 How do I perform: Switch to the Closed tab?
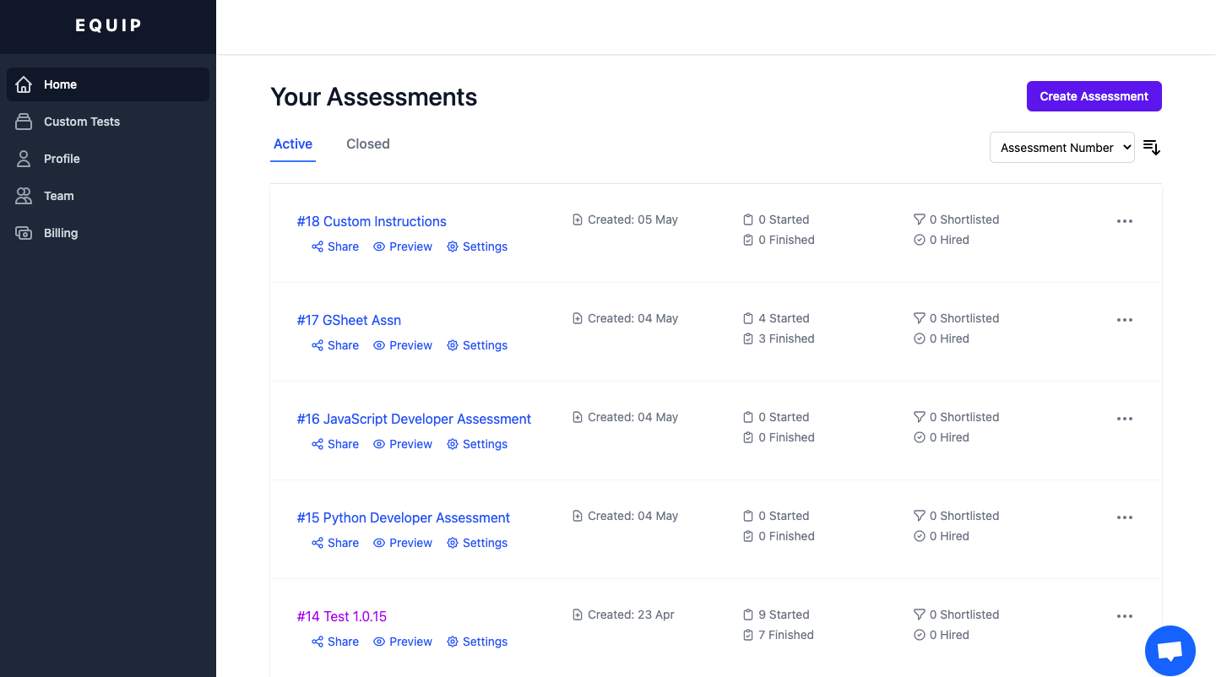click(x=367, y=144)
